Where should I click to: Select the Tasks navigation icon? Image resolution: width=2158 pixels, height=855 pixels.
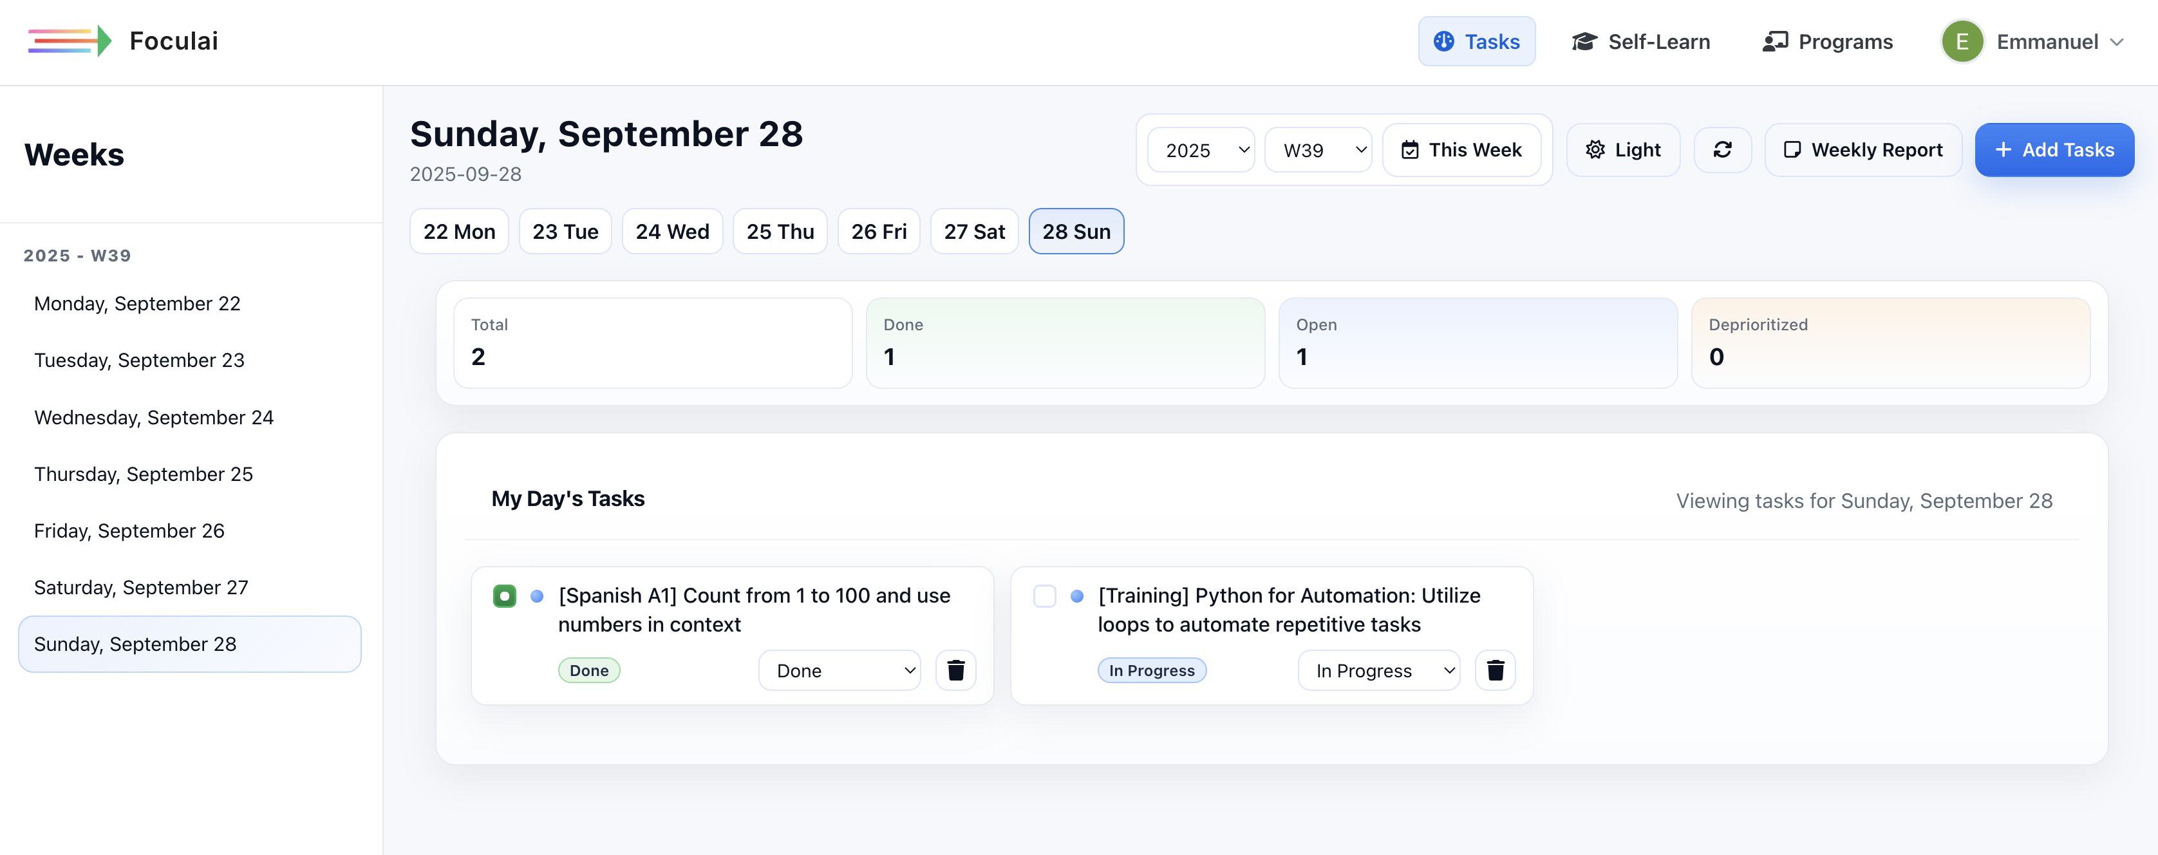pos(1443,40)
